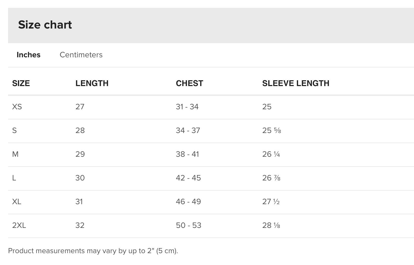Select the XS size row label
Viewport: 414px width, 265px height.
(17, 107)
